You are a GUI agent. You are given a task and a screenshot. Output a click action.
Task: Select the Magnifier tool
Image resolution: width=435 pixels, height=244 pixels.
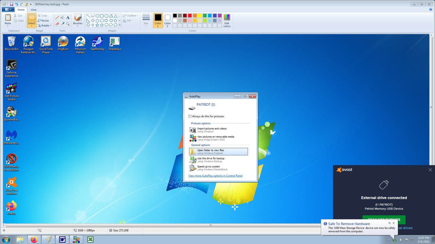(x=68, y=24)
